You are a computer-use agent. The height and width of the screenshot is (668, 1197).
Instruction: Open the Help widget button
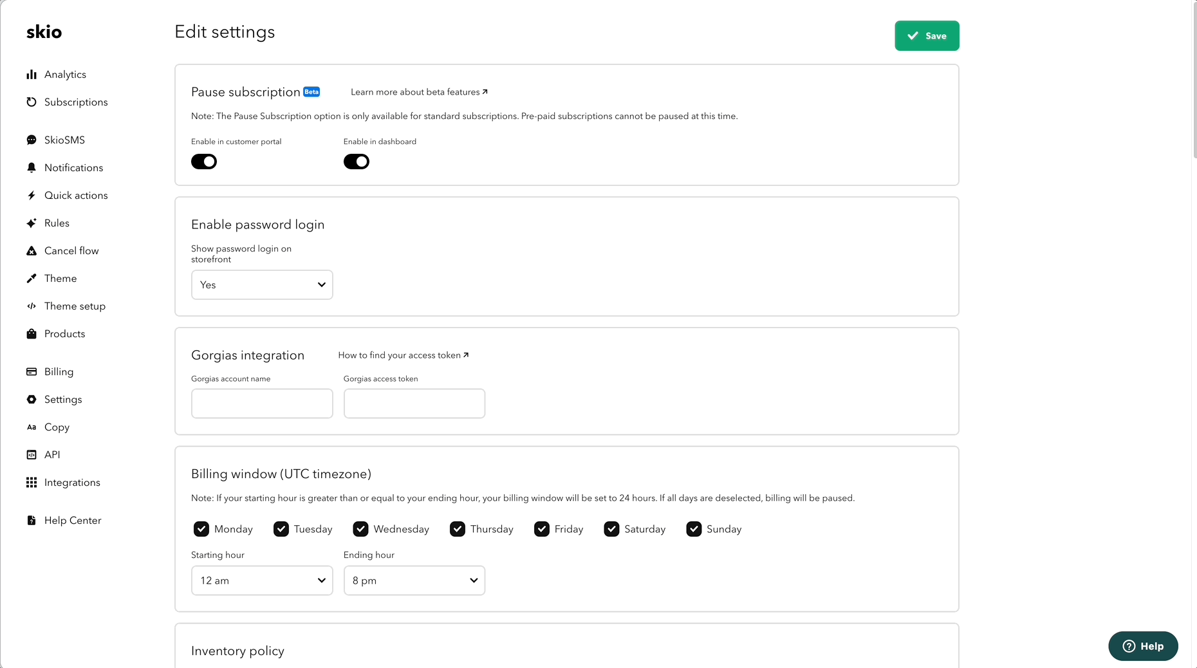pyautogui.click(x=1143, y=646)
